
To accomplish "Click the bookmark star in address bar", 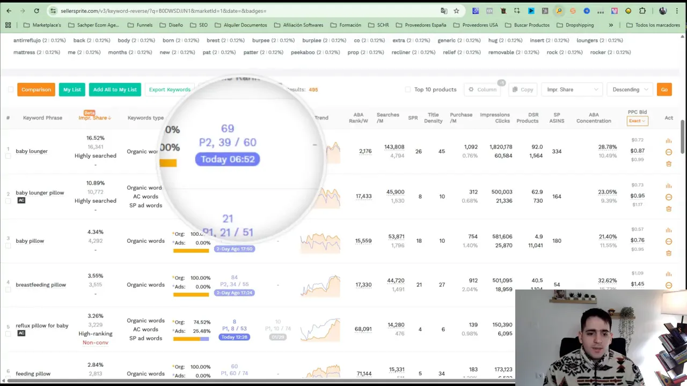I will [x=456, y=11].
